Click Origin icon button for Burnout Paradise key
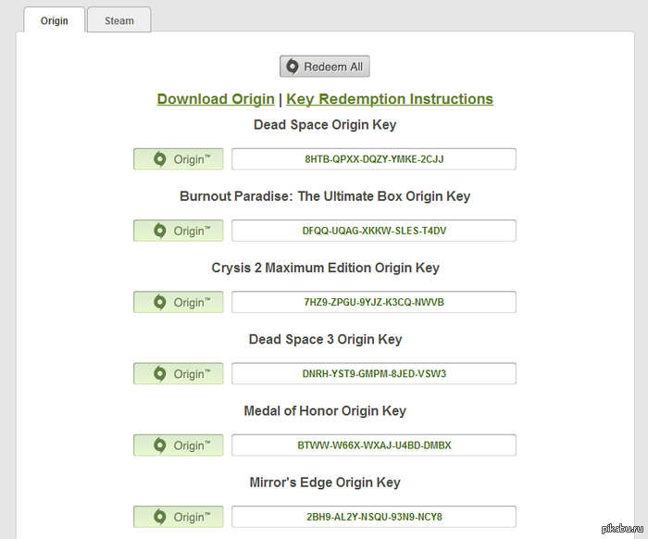The width and height of the screenshot is (648, 539). coord(178,231)
